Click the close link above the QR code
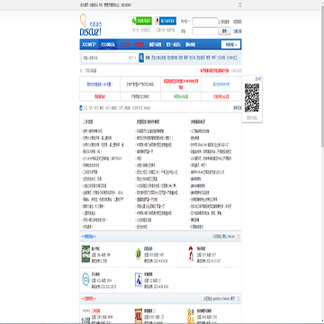This screenshot has width=324, height=324. [258, 78]
